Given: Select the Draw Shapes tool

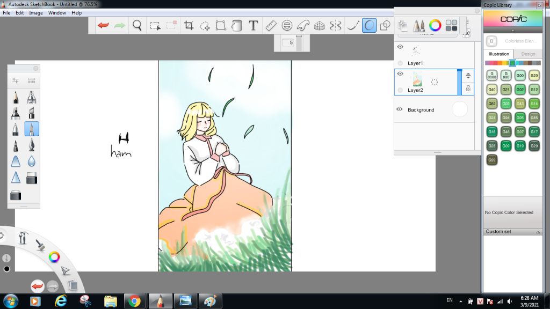Looking at the screenshot, I should (x=385, y=25).
